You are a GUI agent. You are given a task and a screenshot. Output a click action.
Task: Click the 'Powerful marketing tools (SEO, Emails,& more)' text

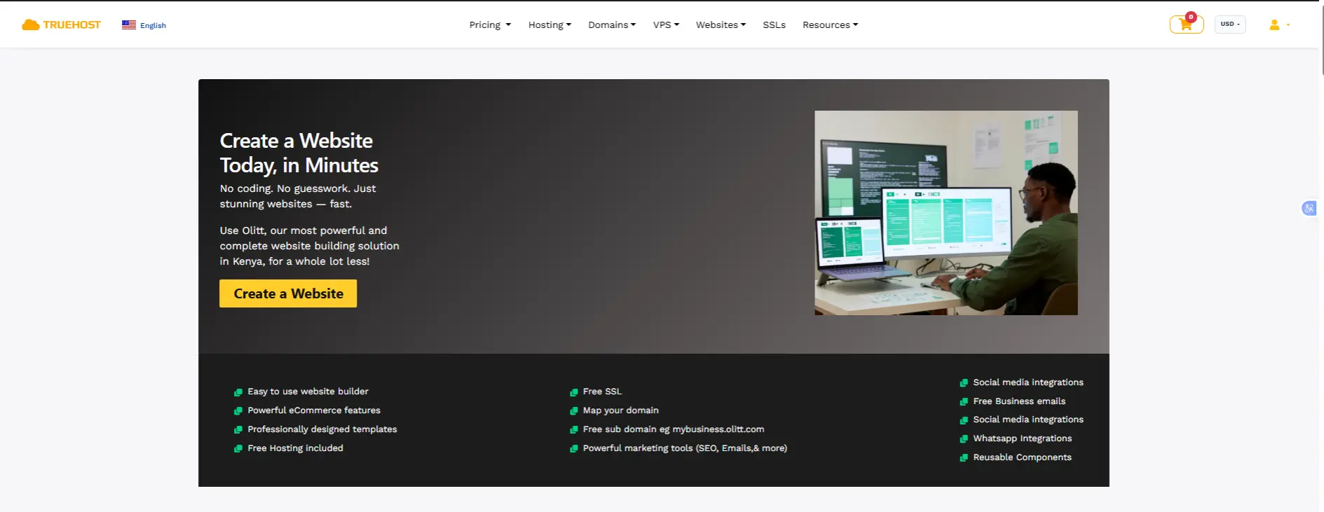685,448
